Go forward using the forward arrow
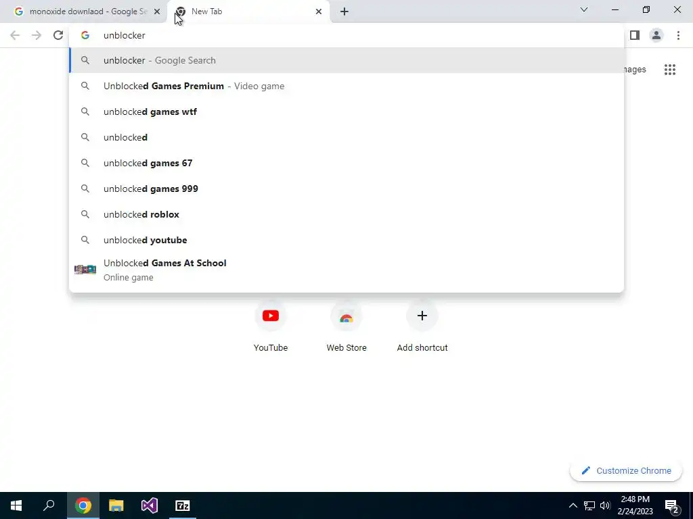Image resolution: width=693 pixels, height=519 pixels. point(37,35)
